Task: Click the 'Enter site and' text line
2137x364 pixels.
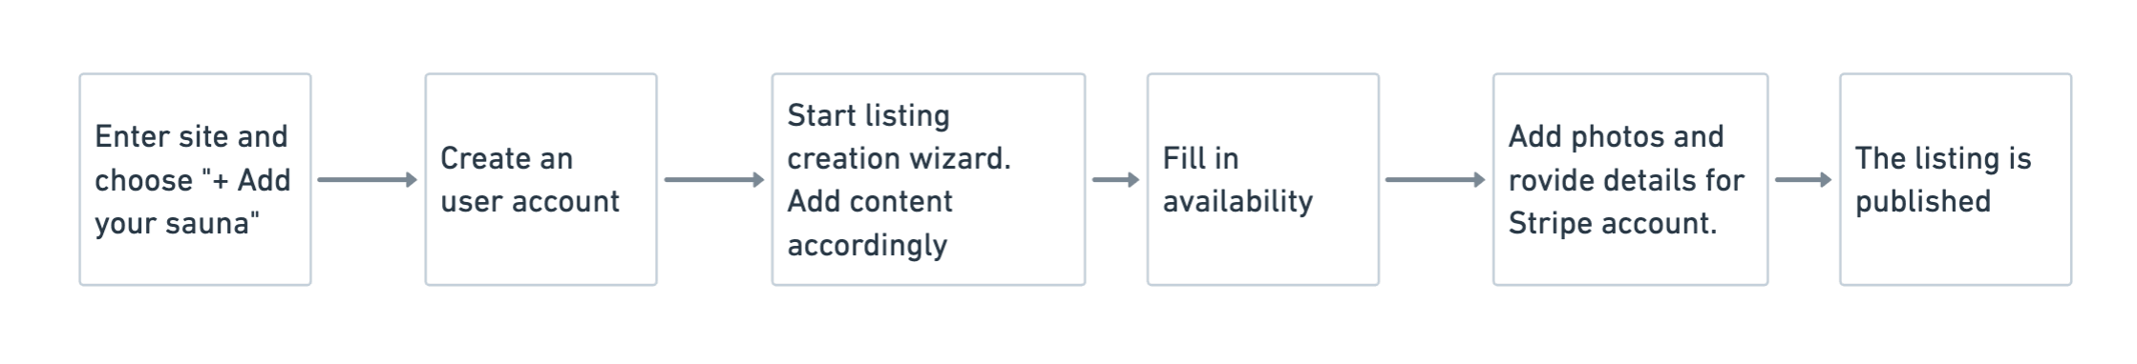Action: pyautogui.click(x=191, y=136)
